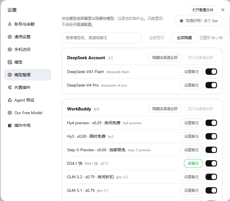Set remark for Step-5-Preview
This screenshot has height=201, width=230.
(191, 150)
